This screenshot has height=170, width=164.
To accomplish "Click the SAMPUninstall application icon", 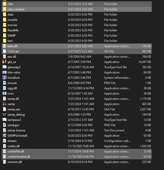I will (x=5, y=135).
